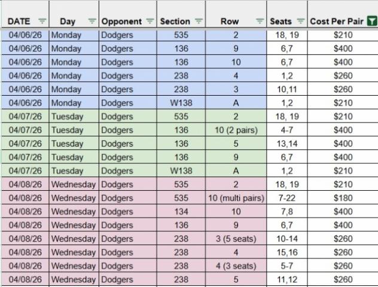Click the W138 section cell for Monday
Viewport: 378px width, 287px height.
[181, 103]
